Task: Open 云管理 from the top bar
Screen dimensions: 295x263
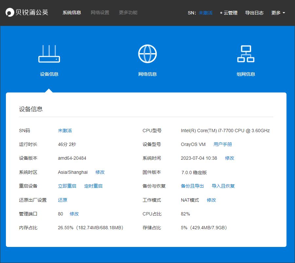Action: tap(230, 13)
